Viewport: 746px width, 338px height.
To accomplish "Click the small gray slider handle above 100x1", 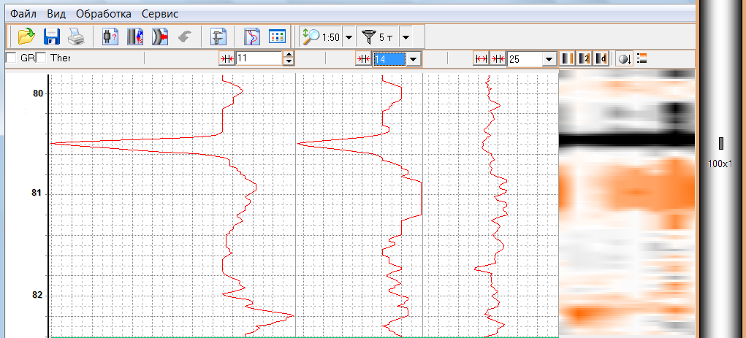I will [720, 144].
